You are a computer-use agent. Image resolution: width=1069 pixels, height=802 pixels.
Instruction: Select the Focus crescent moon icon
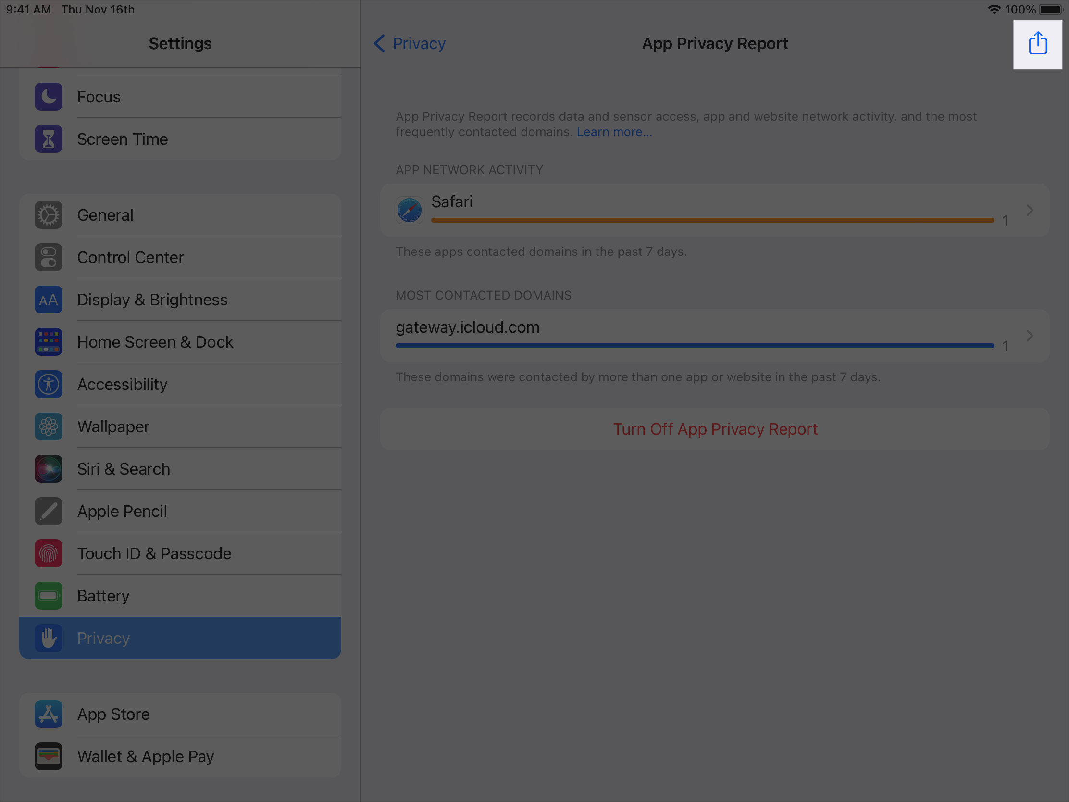49,96
